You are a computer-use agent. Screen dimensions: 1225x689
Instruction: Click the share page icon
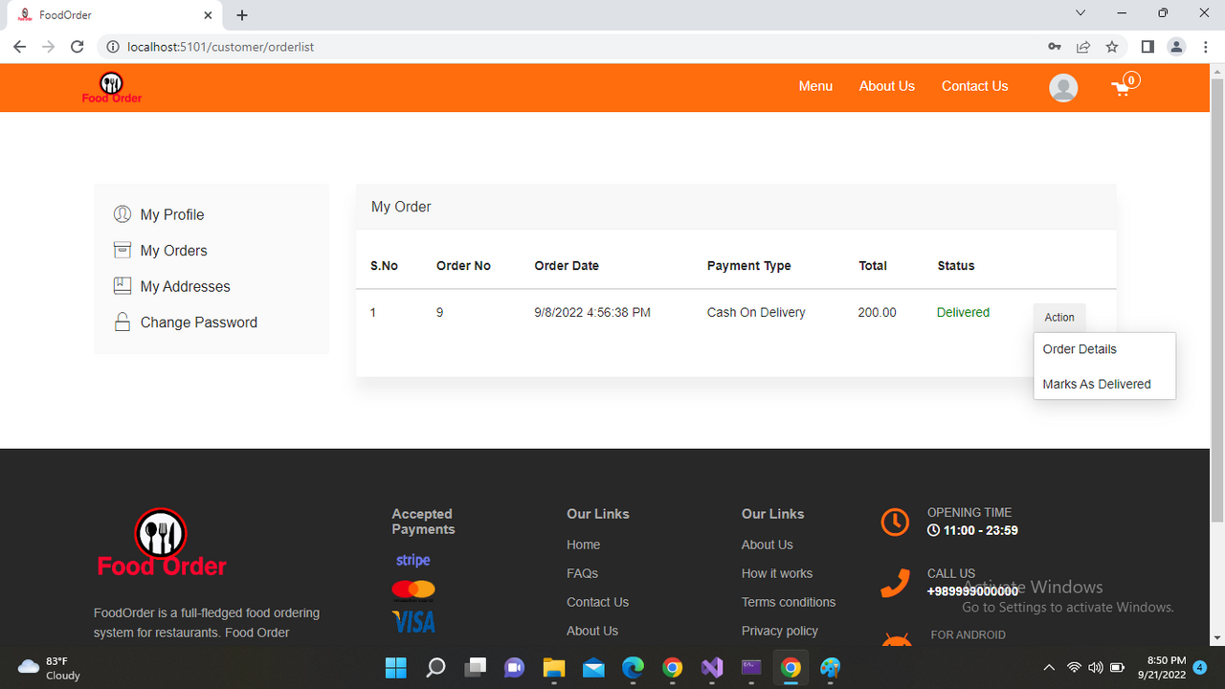pos(1082,47)
